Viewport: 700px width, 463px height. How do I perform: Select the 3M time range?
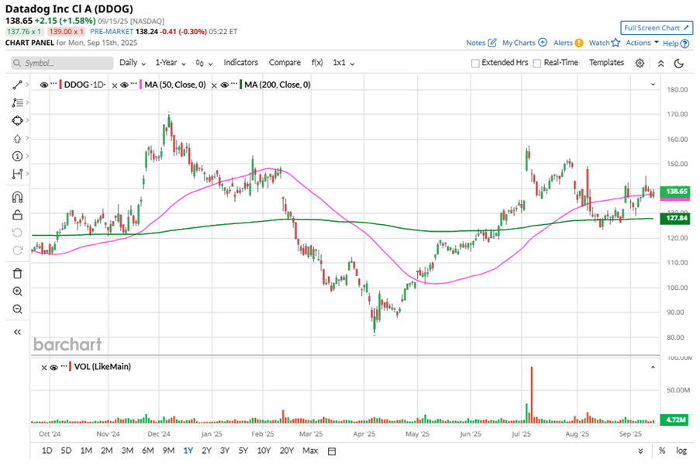click(127, 451)
